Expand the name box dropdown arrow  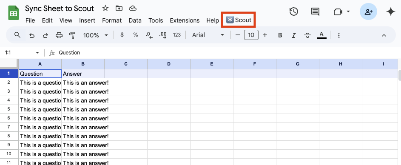37,53
